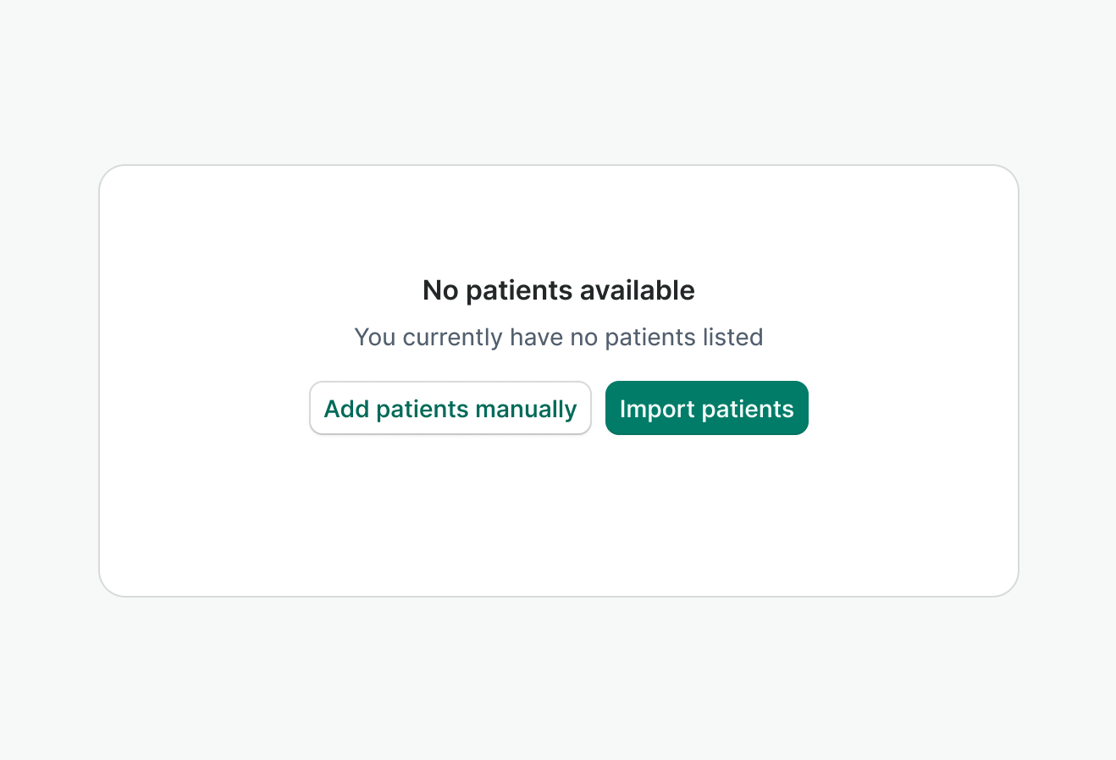The height and width of the screenshot is (760, 1116).
Task: Click the Import patients button
Action: pos(706,408)
